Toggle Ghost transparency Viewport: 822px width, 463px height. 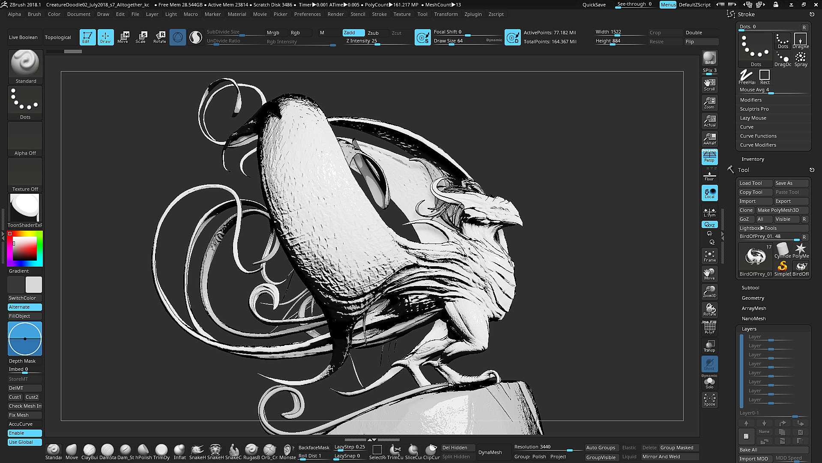point(709,364)
